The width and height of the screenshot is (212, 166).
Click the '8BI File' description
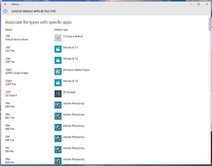point(9,151)
